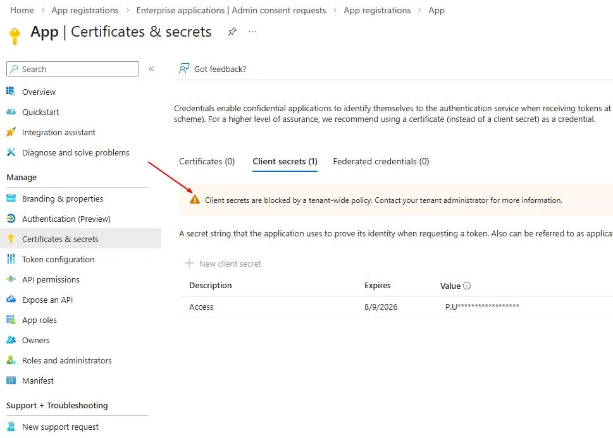The width and height of the screenshot is (613, 438).
Task: Switch to Federated credentials (0) tab
Action: tap(381, 161)
